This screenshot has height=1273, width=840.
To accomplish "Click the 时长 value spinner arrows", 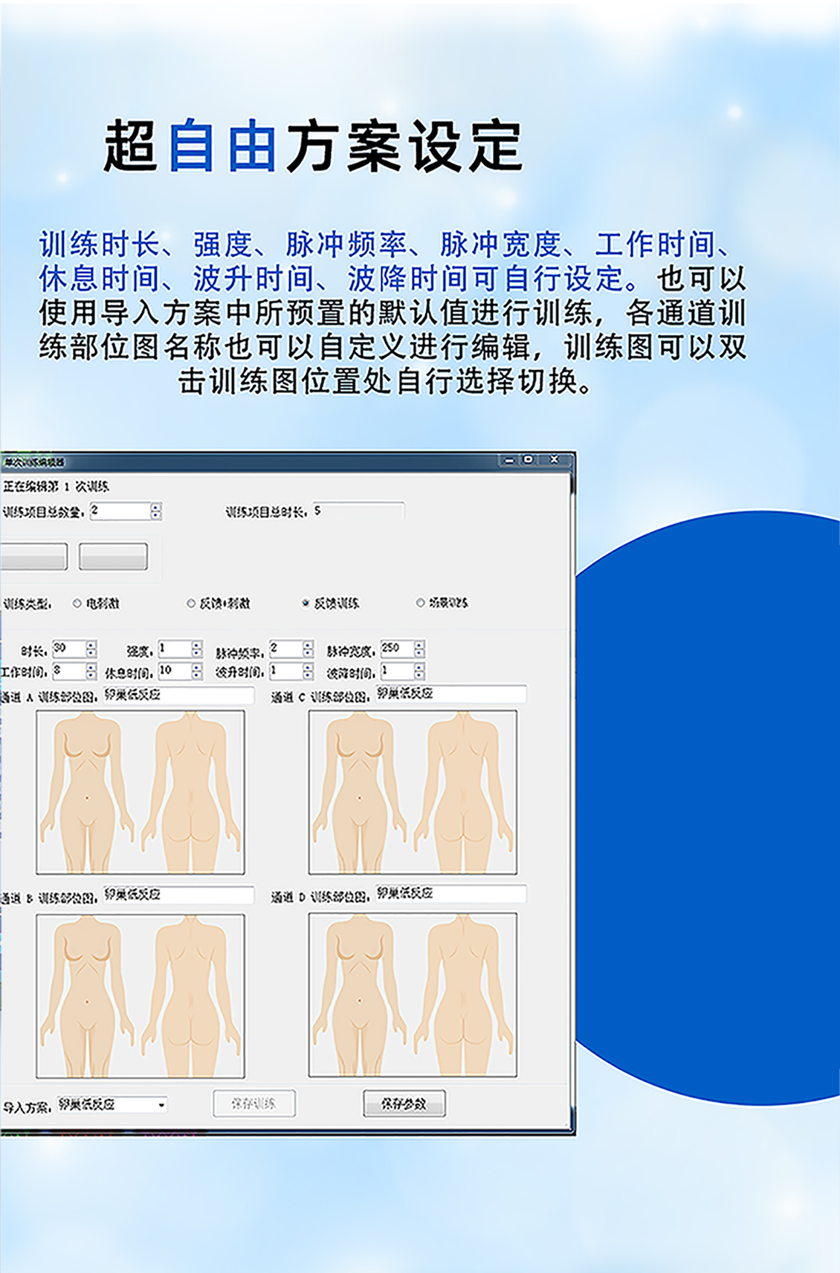I will 91,650.
